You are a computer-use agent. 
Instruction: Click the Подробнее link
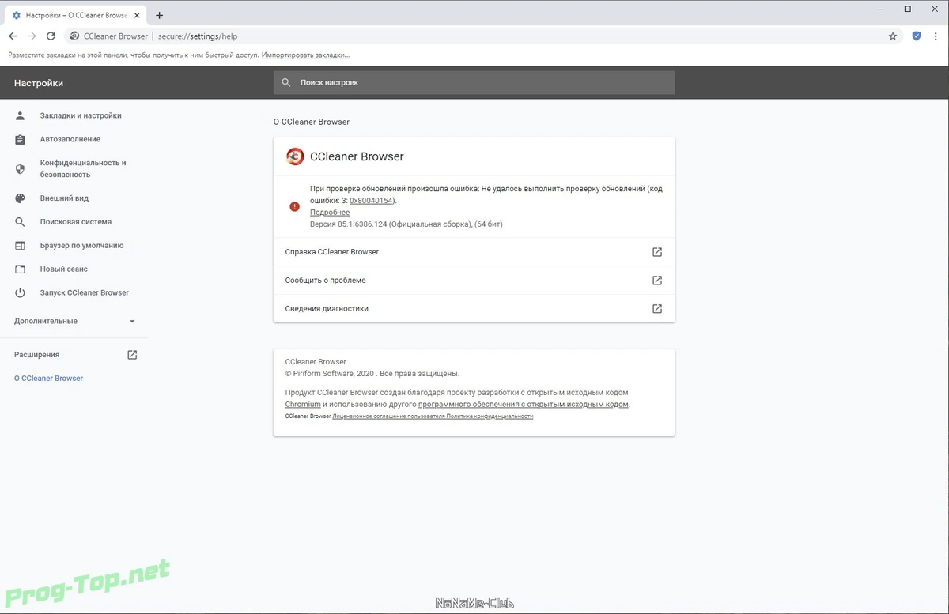(330, 213)
